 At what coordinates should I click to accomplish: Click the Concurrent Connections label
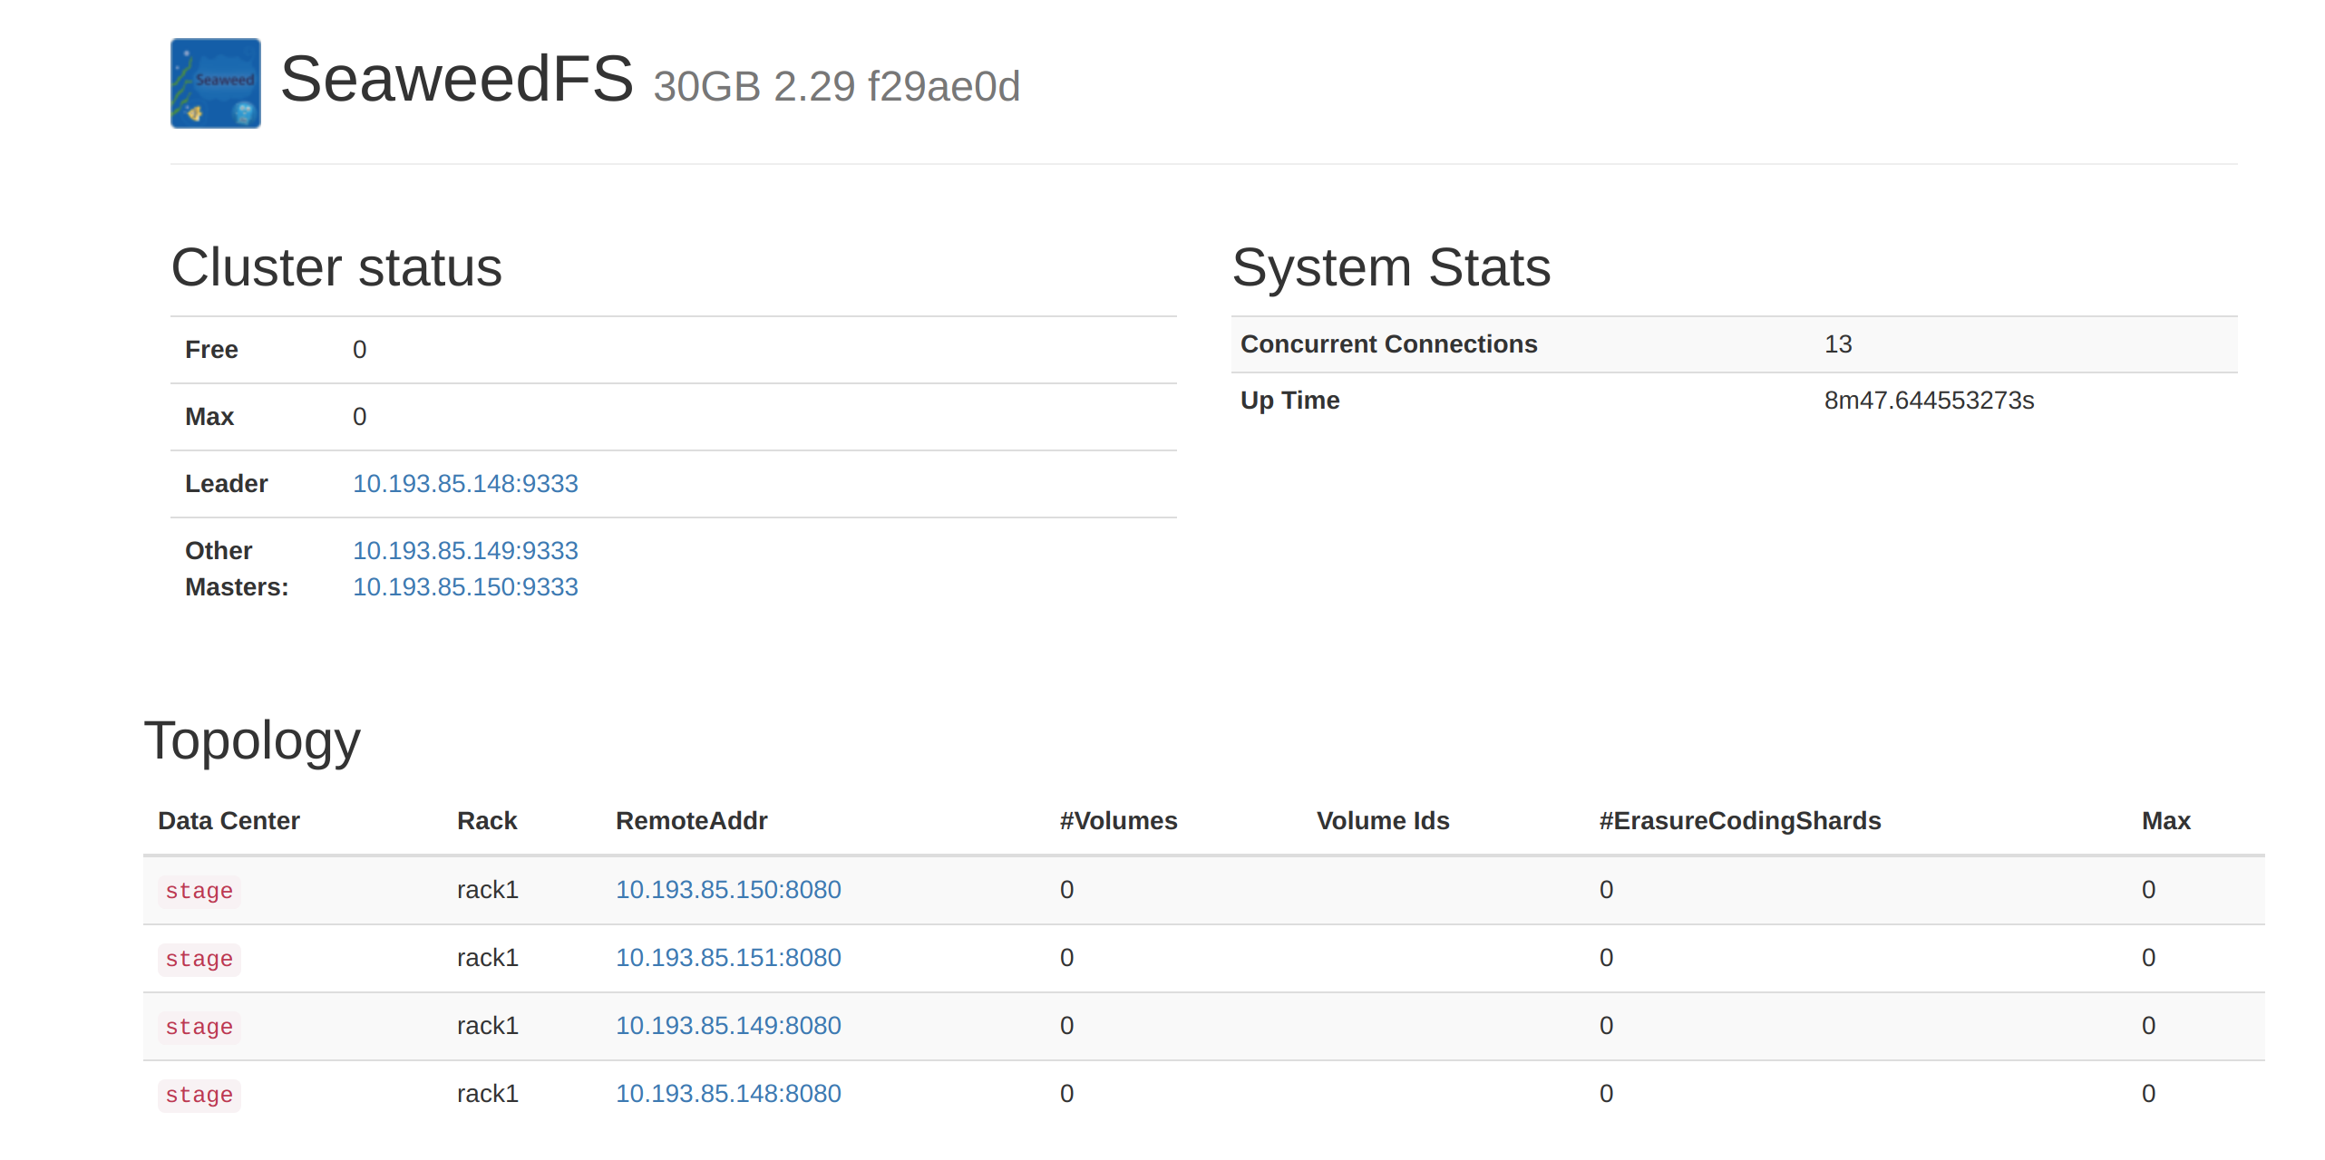click(1389, 344)
